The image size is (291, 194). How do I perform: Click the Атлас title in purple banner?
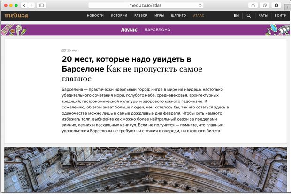point(129,30)
